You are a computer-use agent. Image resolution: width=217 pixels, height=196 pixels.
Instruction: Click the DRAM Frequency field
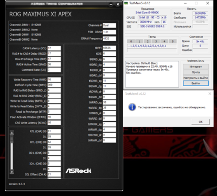pyautogui.click(x=110, y=38)
